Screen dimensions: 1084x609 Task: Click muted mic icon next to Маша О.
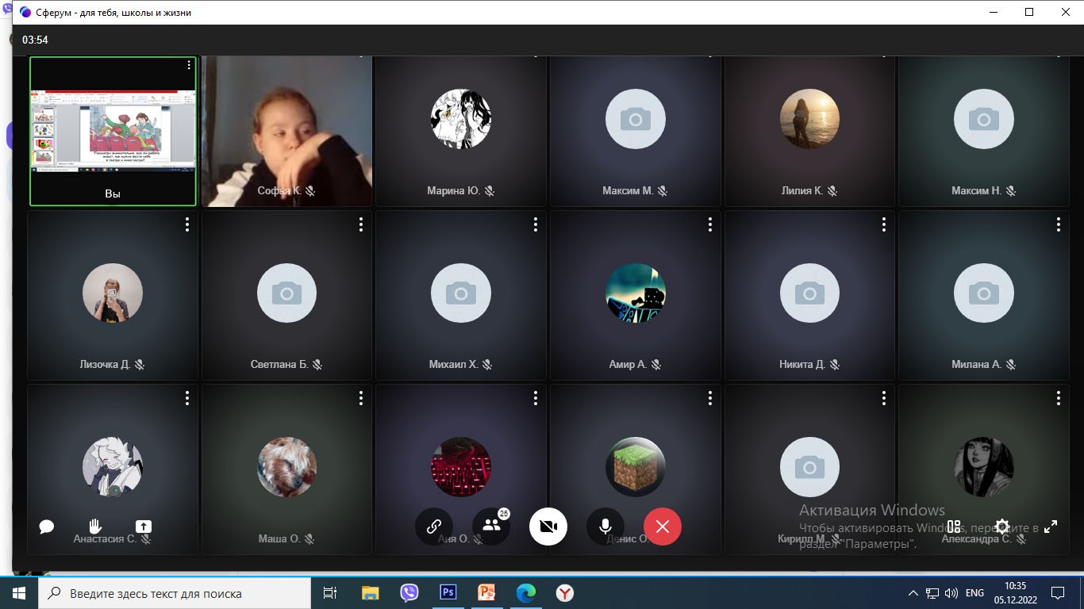pos(309,539)
